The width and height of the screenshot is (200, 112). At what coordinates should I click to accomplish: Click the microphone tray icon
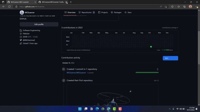173,109
